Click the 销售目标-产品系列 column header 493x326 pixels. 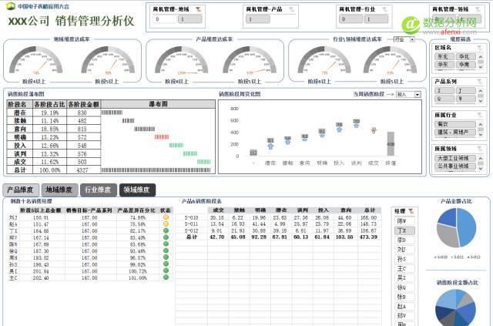click(89, 210)
